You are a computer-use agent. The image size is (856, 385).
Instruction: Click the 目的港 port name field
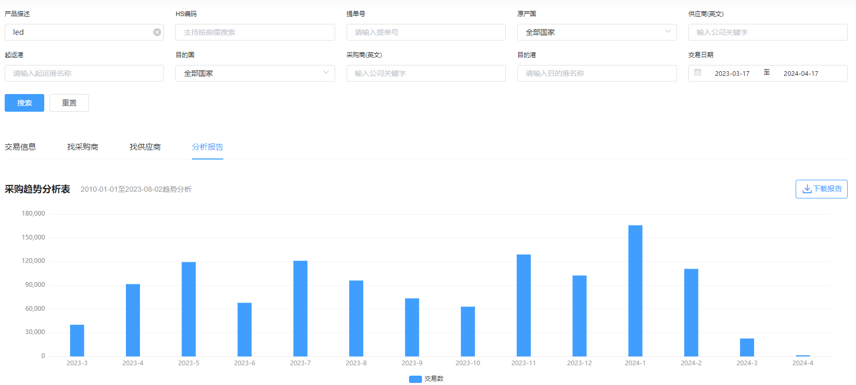pyautogui.click(x=597, y=73)
